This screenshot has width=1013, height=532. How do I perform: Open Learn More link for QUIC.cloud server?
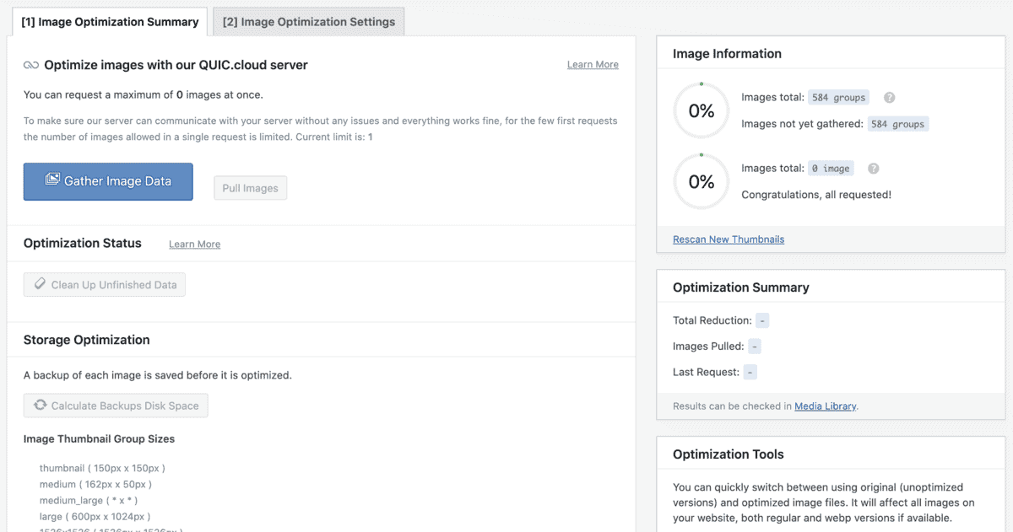pyautogui.click(x=593, y=65)
